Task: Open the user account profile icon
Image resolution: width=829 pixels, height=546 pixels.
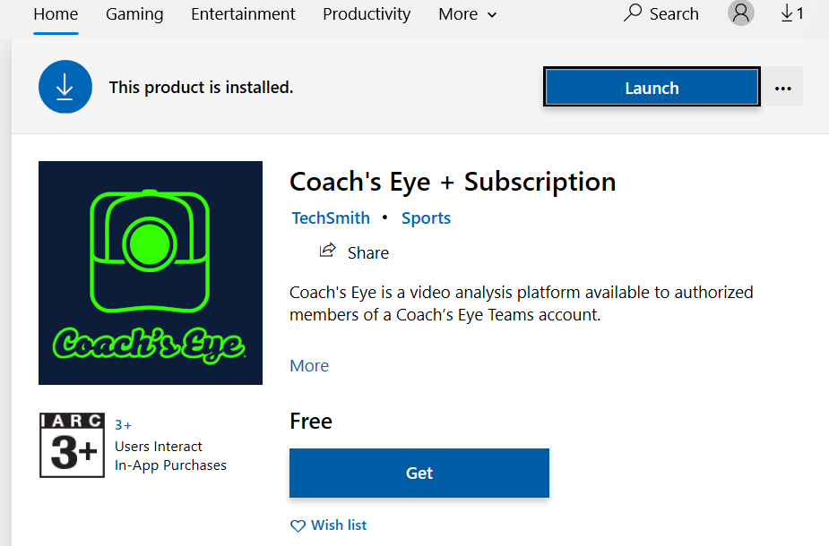Action: click(740, 13)
